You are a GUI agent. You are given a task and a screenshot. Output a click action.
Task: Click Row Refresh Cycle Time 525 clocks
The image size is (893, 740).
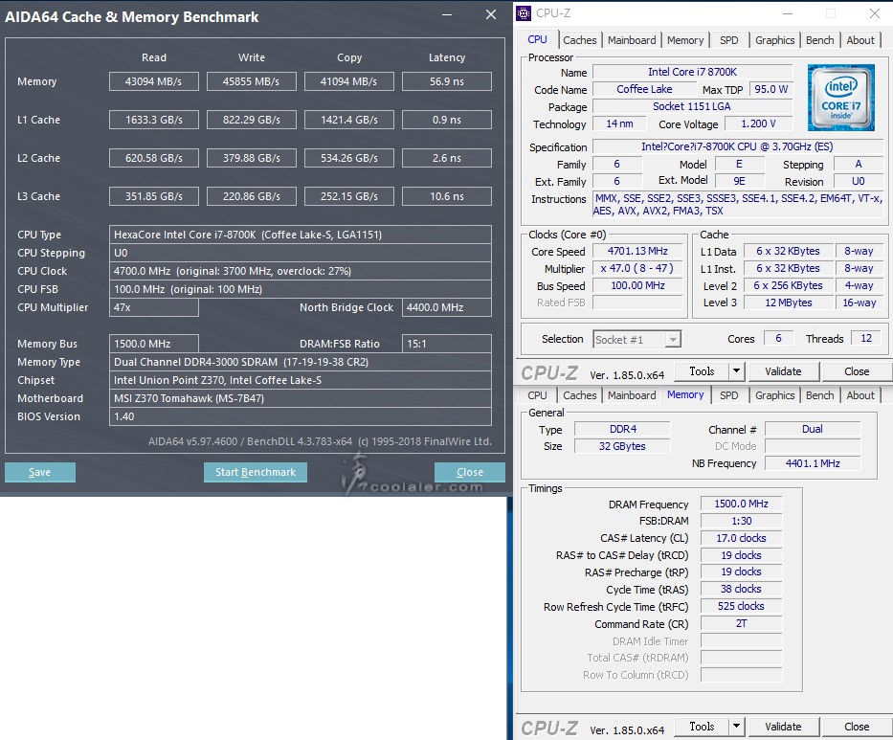click(x=741, y=606)
